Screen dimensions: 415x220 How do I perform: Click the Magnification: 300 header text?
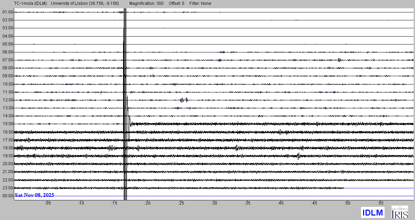pos(146,3)
